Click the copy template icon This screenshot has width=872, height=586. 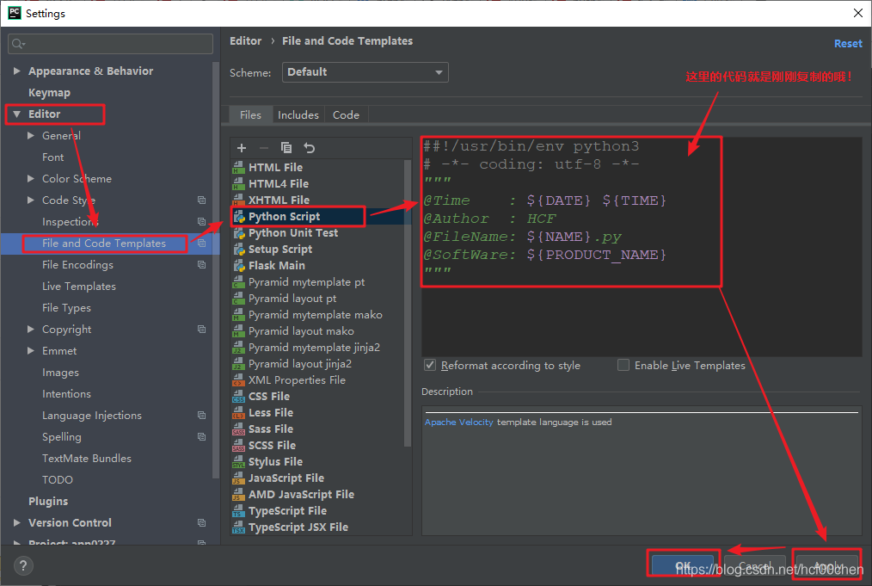point(286,147)
